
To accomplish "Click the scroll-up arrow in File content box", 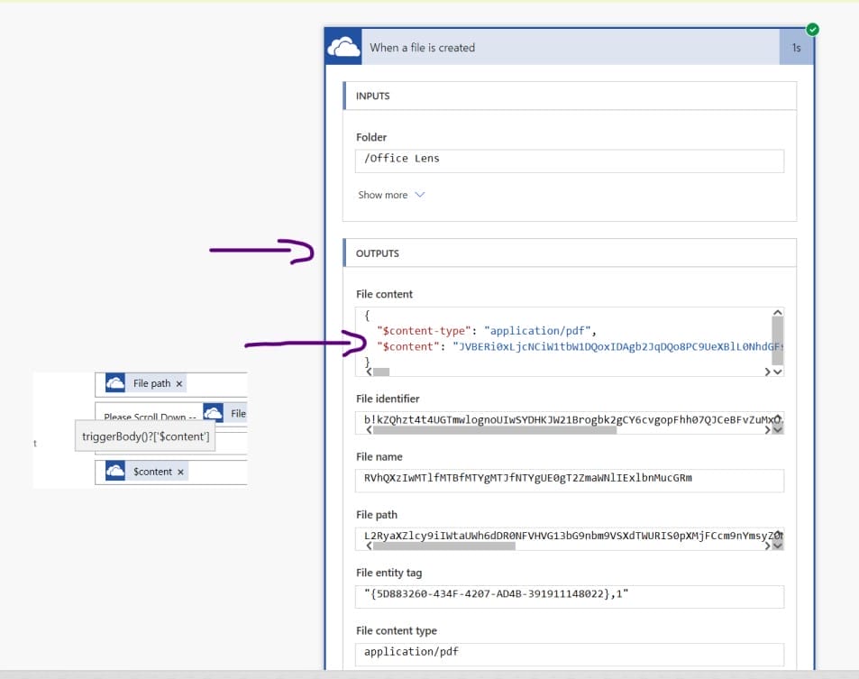I will click(x=779, y=311).
